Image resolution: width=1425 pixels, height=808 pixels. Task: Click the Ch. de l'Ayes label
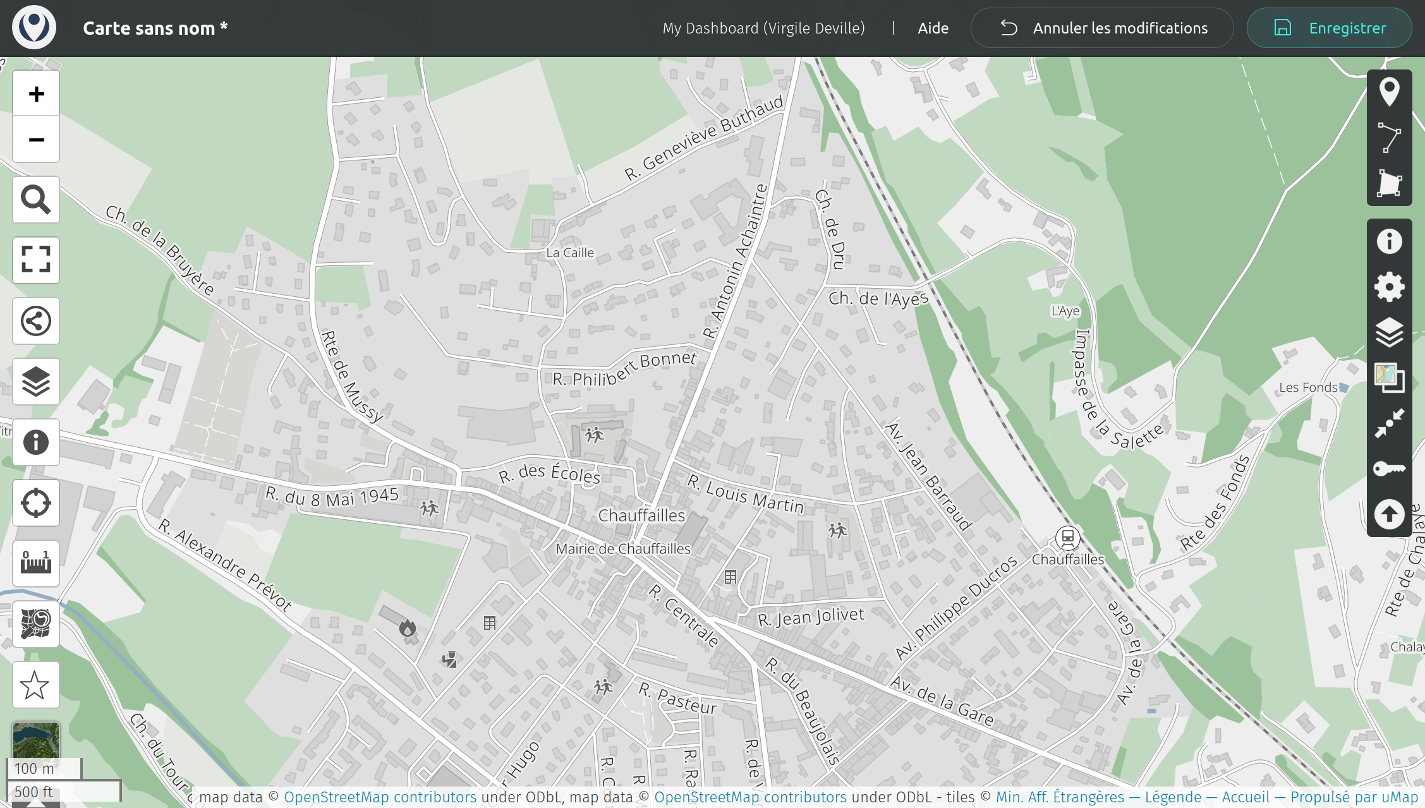click(878, 298)
